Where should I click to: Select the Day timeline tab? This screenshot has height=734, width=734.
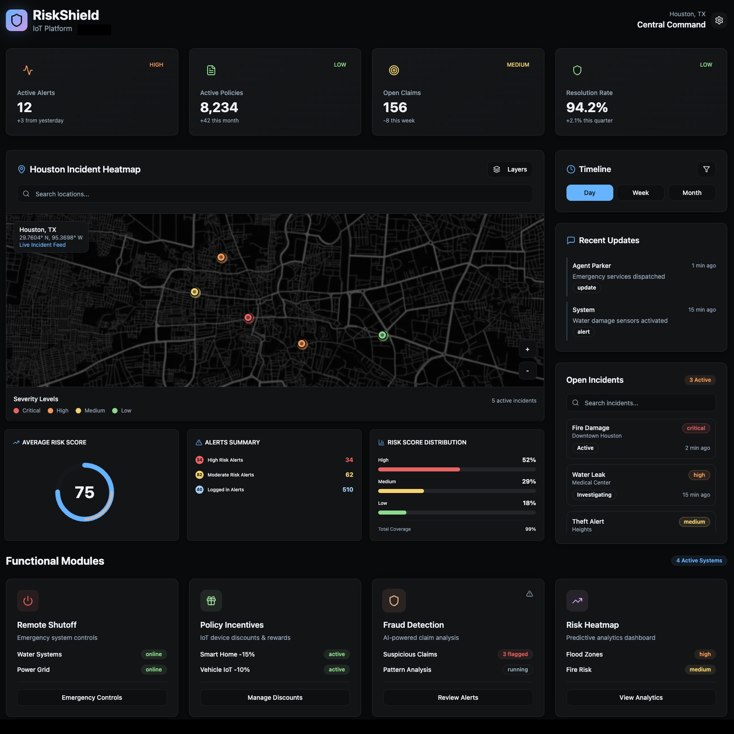[589, 193]
